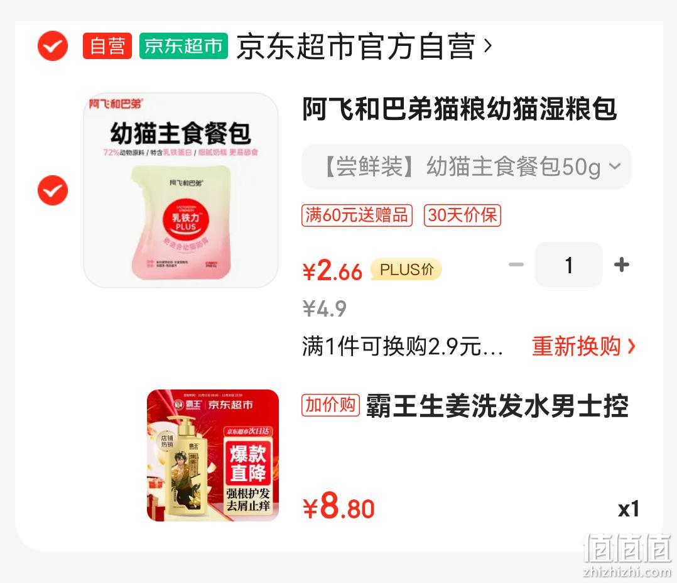Image resolution: width=677 pixels, height=583 pixels.
Task: Expand the store chevron arrow
Action: point(488,46)
